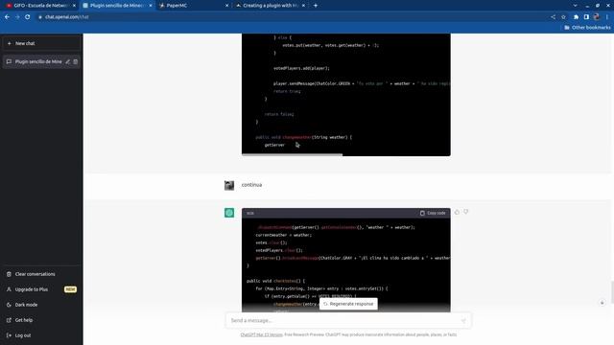Go back using the browser back arrow
The width and height of the screenshot is (614, 345).
(7, 17)
